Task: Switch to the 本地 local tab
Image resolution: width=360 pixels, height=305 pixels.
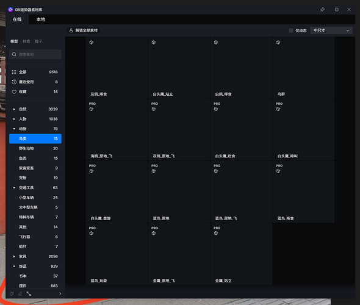Action: pyautogui.click(x=41, y=20)
